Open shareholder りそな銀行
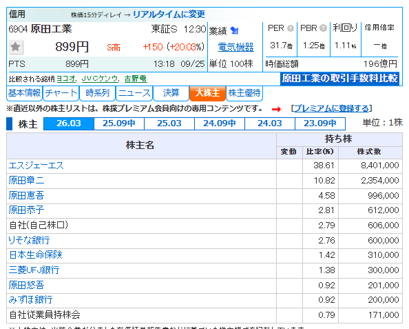Viewport: 409px width, 329px height. coord(29,240)
